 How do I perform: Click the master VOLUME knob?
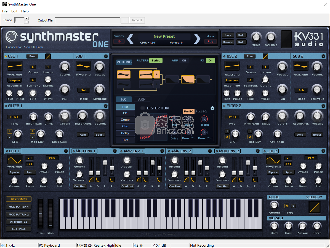tap(271, 37)
